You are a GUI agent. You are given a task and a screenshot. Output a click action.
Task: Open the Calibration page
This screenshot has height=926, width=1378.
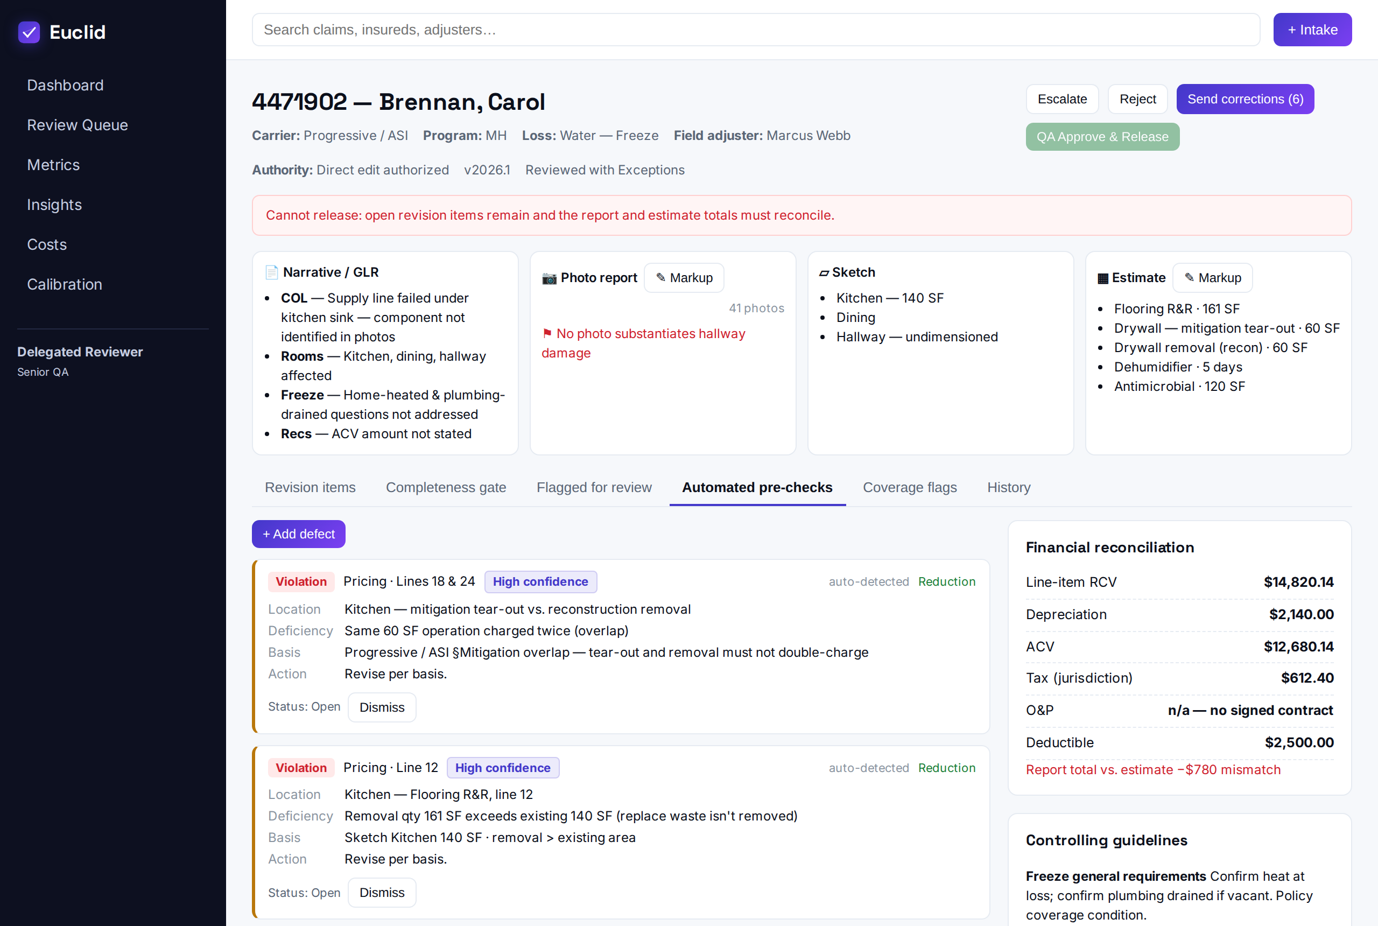pos(65,285)
